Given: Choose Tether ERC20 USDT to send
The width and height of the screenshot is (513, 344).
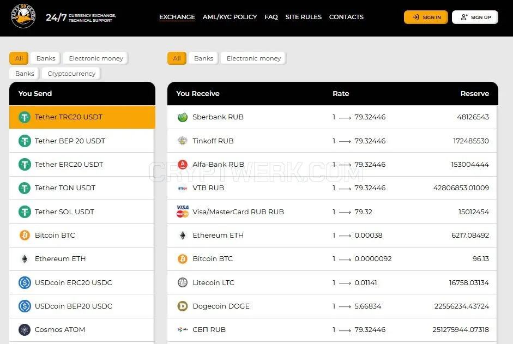Looking at the screenshot, I should pos(82,164).
